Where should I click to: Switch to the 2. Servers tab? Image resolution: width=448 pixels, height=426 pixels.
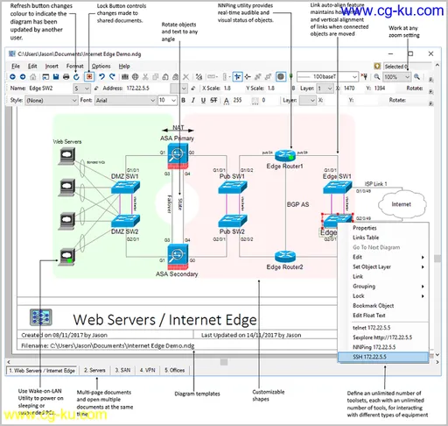point(94,370)
